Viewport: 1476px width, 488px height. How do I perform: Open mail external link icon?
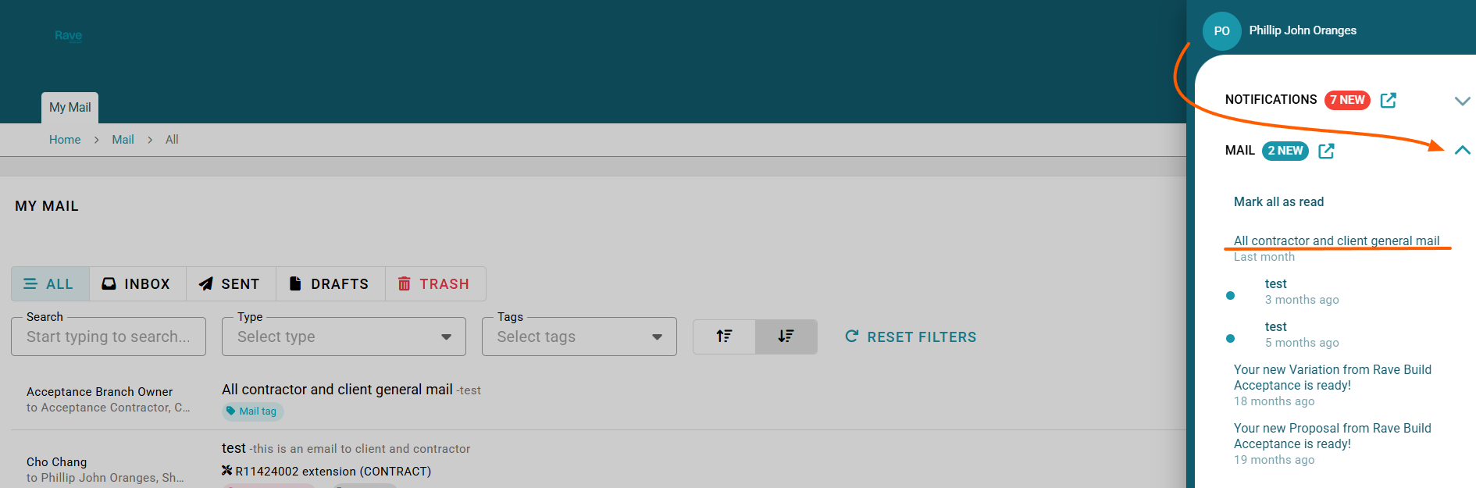[1326, 151]
